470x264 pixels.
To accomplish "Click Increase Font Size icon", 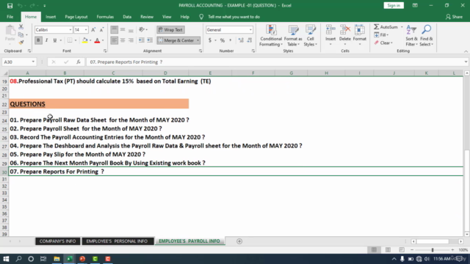I will click(93, 29).
